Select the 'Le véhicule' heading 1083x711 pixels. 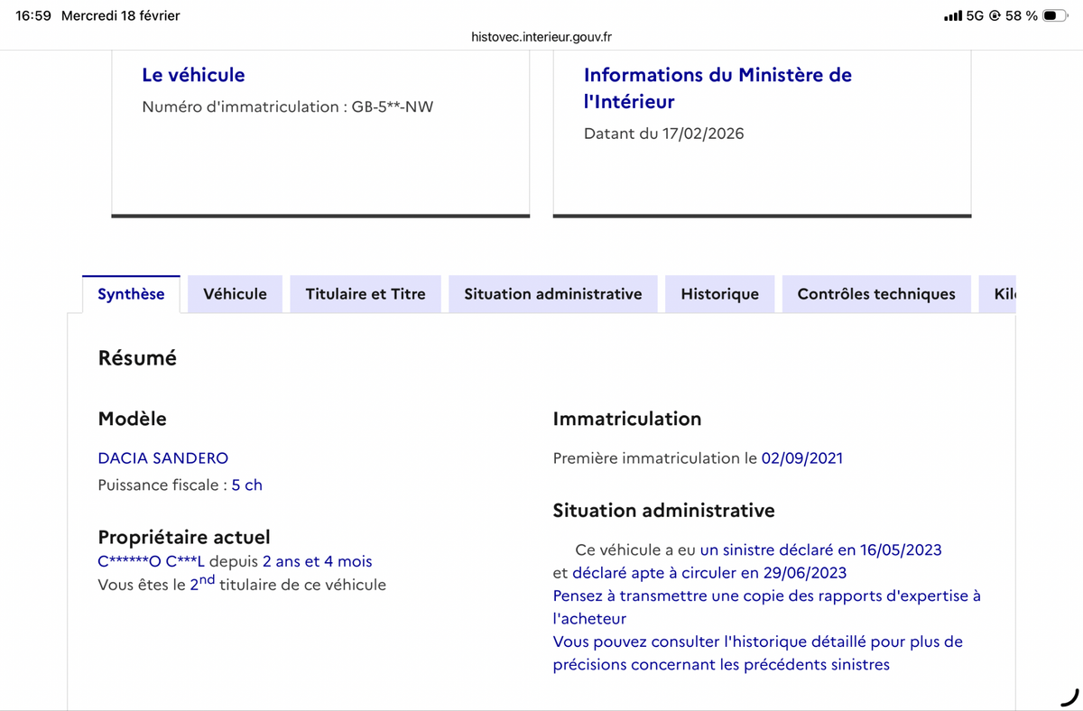193,75
